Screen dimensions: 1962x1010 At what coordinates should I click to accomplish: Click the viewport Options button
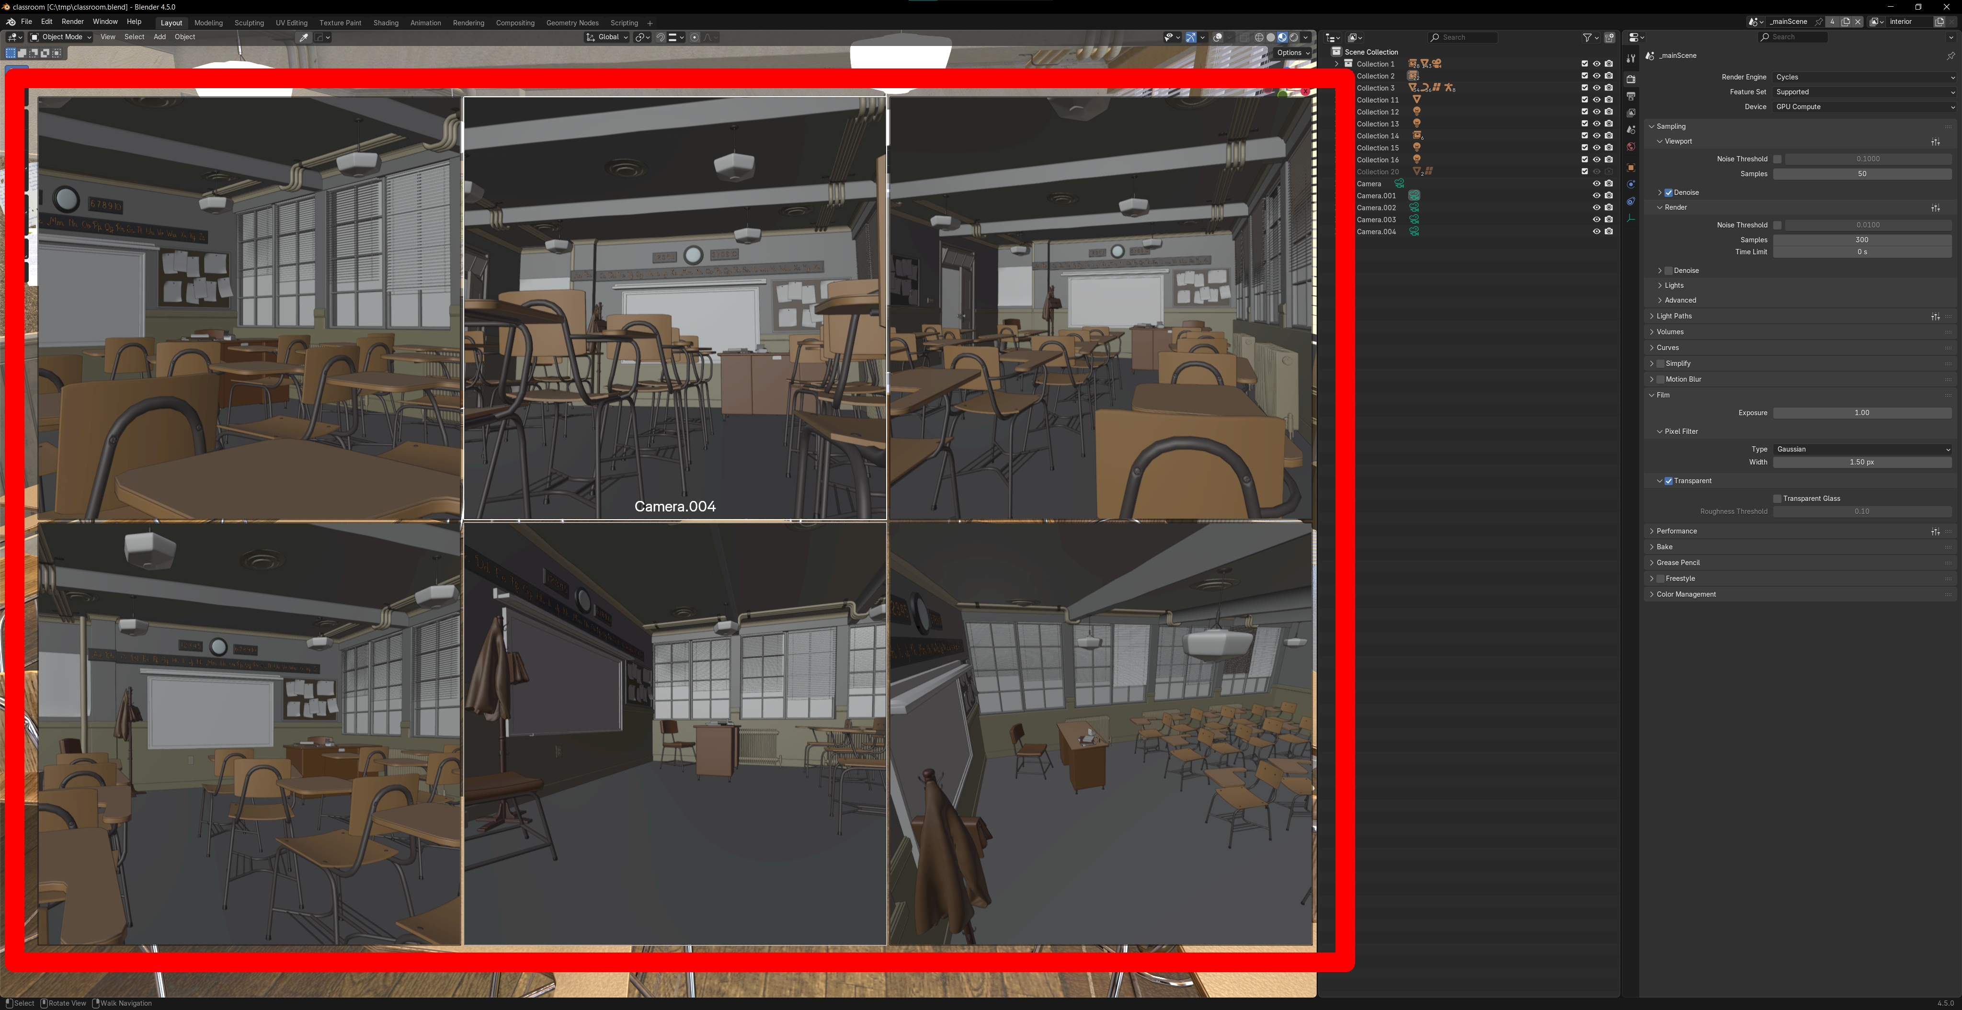1292,53
